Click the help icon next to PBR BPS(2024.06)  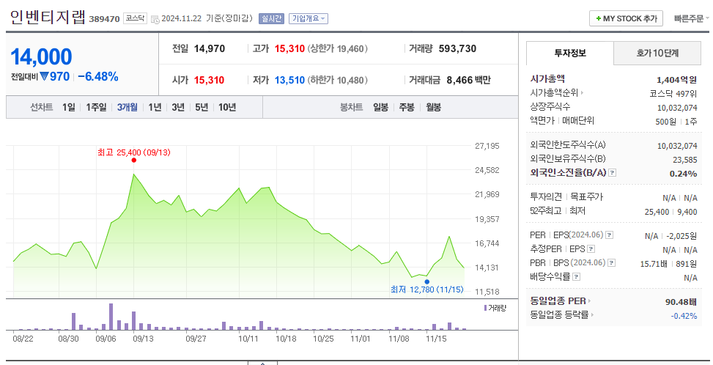click(x=612, y=262)
